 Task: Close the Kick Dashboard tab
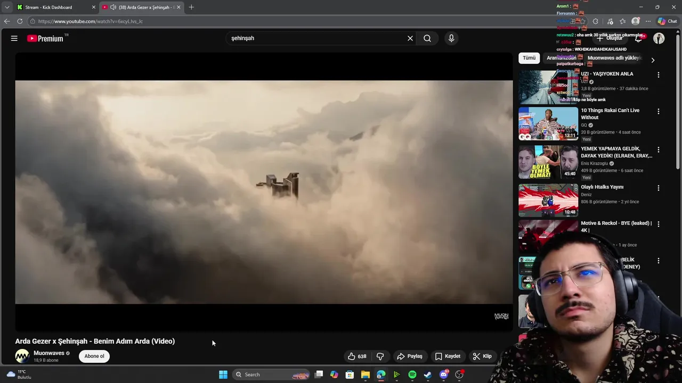(94, 7)
